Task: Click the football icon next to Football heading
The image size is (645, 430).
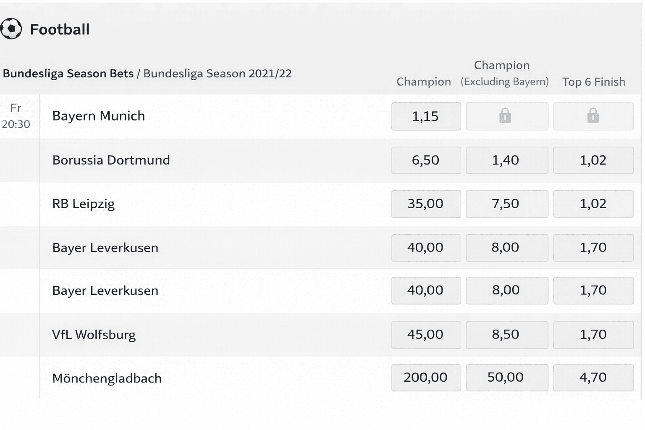Action: coord(10,29)
